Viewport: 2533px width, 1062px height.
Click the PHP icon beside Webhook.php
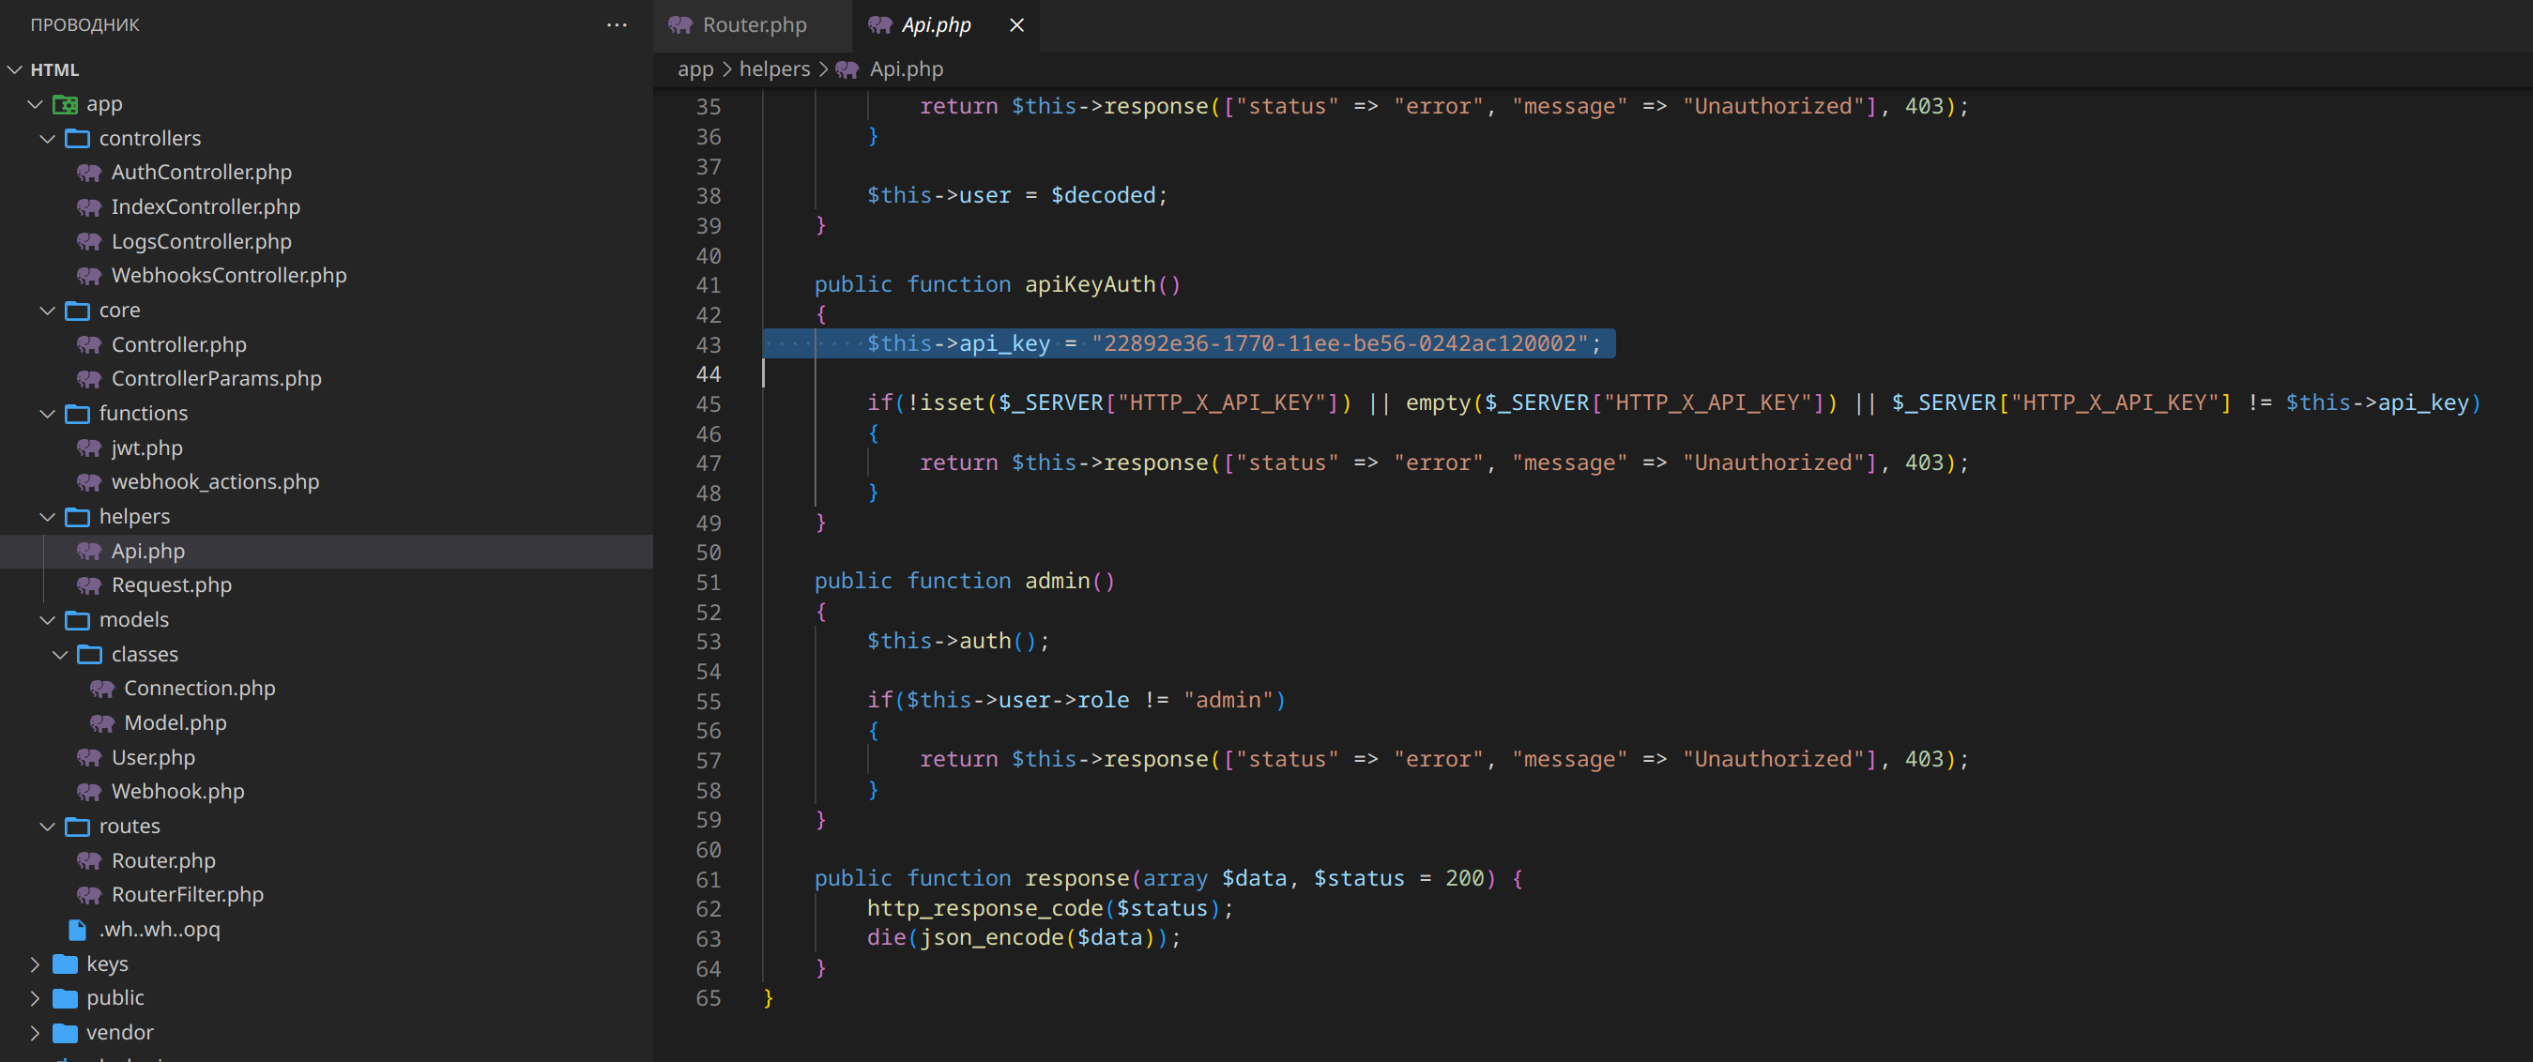89,793
